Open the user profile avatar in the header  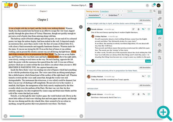coord(159,5)
